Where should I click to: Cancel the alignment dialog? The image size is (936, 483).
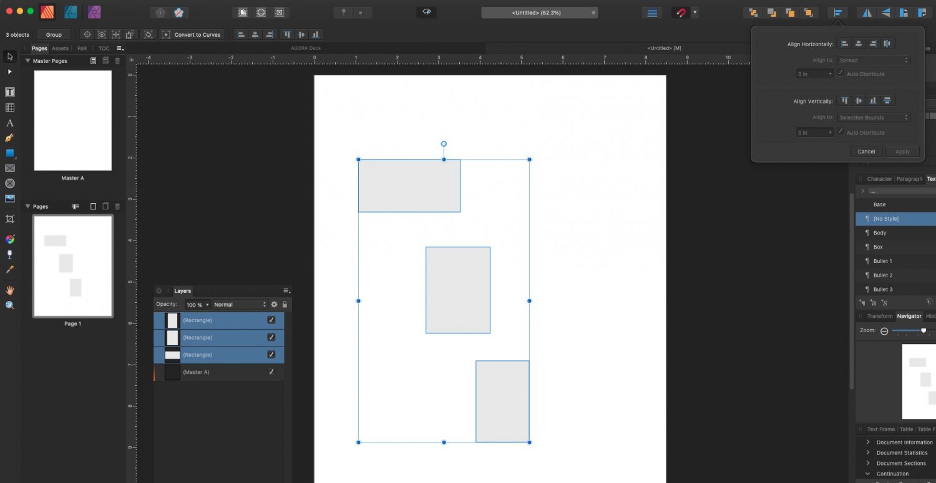tap(866, 151)
